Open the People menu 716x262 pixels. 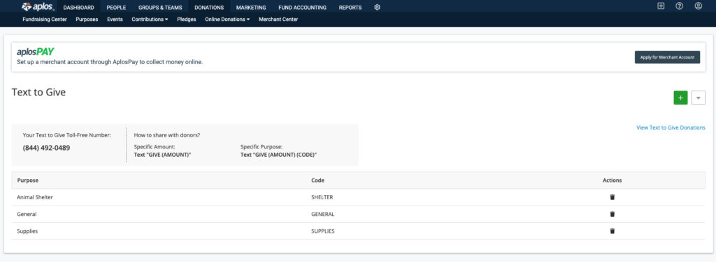(116, 8)
